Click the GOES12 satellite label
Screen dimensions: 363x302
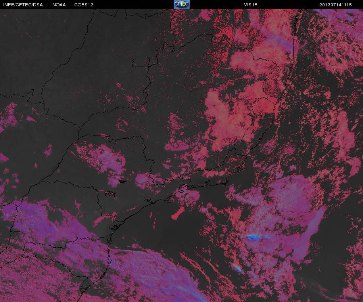click(84, 5)
